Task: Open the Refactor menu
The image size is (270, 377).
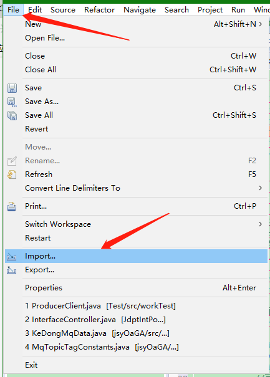Action: point(99,10)
